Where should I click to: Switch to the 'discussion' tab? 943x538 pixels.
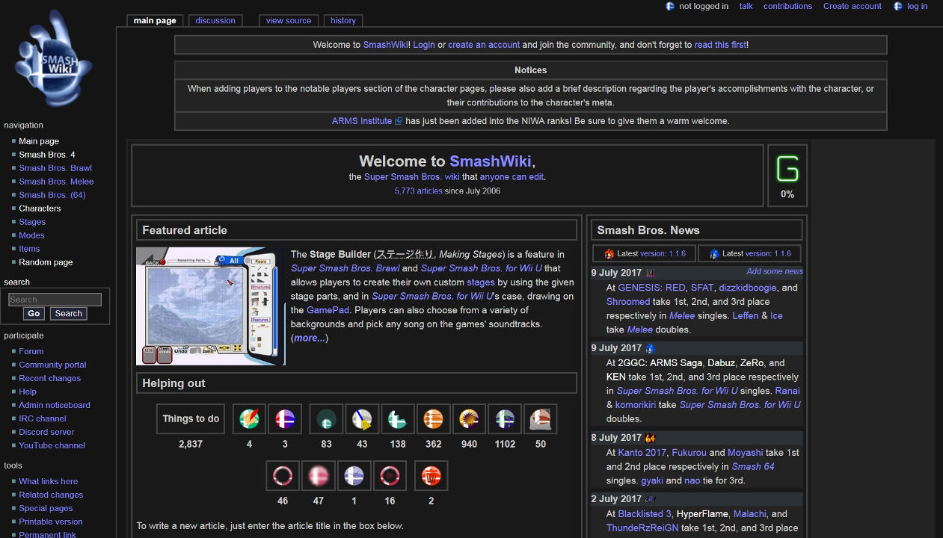tap(215, 20)
